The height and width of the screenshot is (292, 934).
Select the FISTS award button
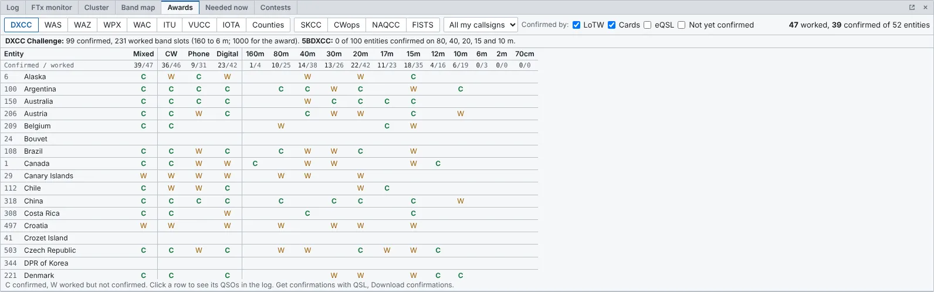tap(422, 25)
